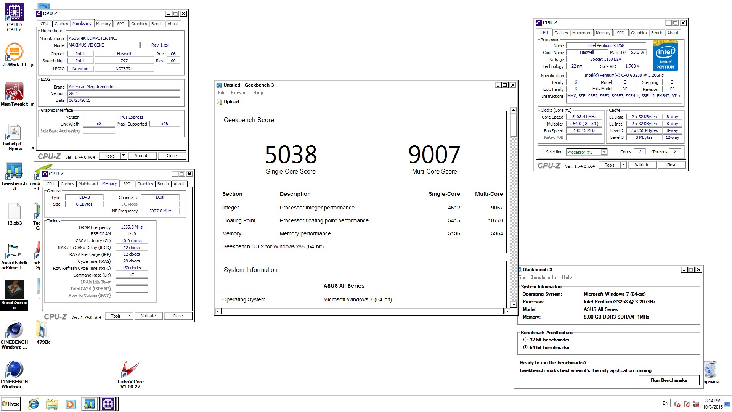Image resolution: width=732 pixels, height=412 pixels.
Task: Open Tools dropdown arrow in Memory CPU-Z window
Action: 130,316
